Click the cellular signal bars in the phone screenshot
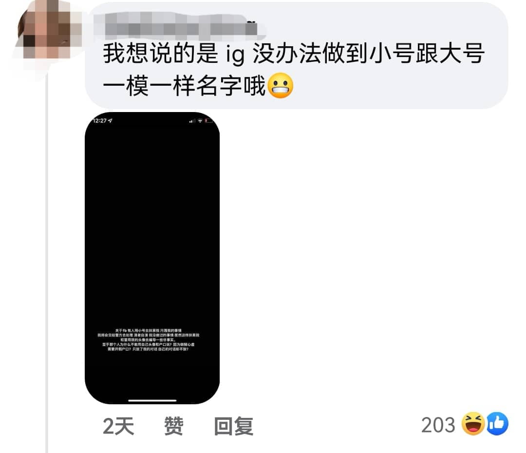This screenshot has width=526, height=453. coord(192,121)
